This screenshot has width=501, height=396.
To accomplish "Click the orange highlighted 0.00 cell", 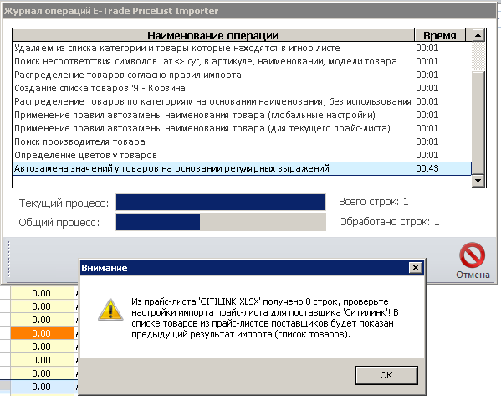I will point(42,333).
